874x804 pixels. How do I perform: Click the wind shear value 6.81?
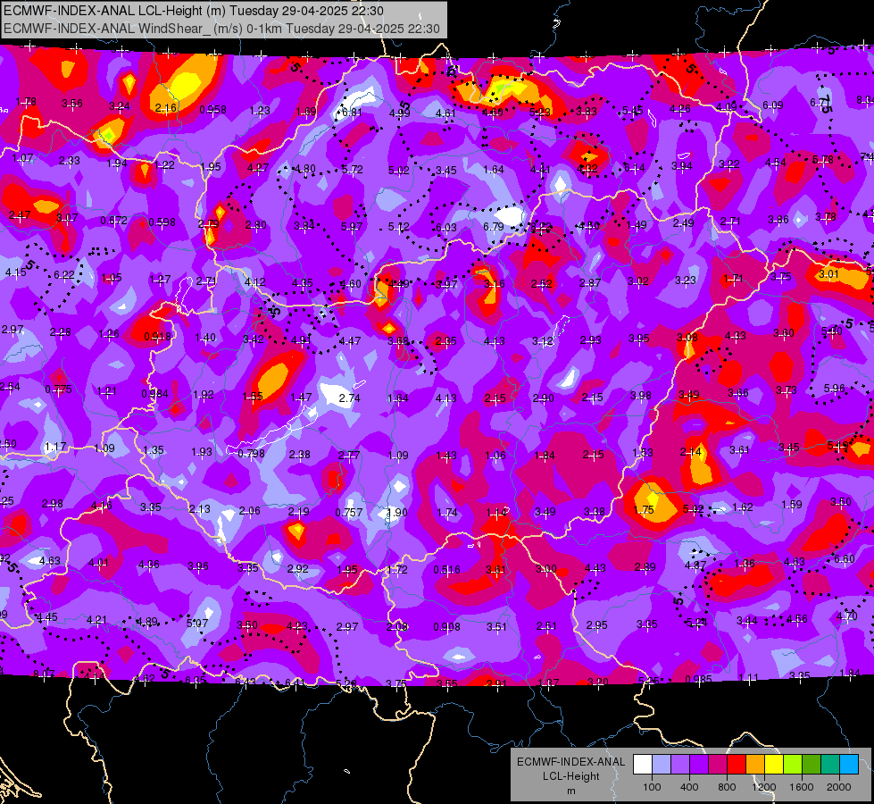click(352, 113)
